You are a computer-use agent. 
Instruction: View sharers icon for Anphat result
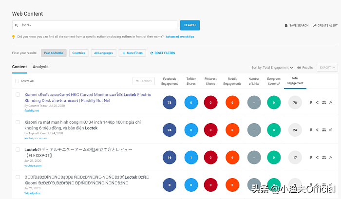tap(324, 130)
